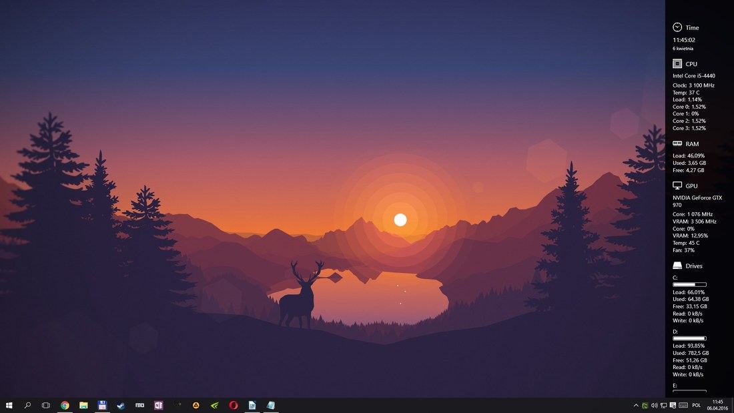This screenshot has width=734, height=413.
Task: Launch OneNote from the taskbar
Action: [159, 406]
